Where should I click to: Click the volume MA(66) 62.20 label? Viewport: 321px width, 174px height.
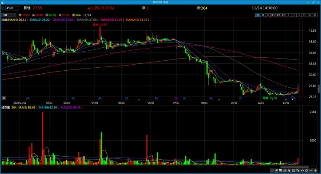pos(49,108)
